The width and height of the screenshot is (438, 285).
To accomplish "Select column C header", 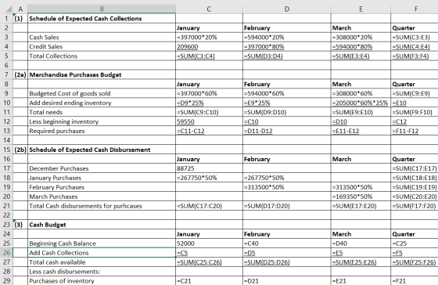I will pyautogui.click(x=209, y=9).
